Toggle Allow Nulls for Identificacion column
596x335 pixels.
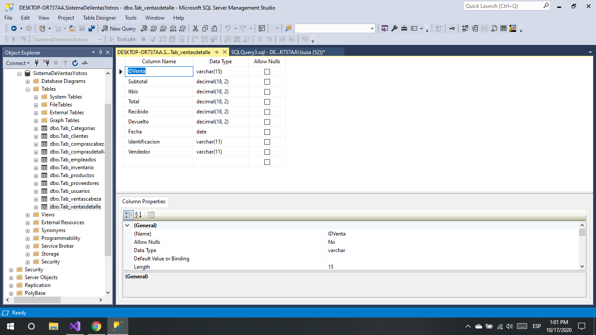(267, 142)
